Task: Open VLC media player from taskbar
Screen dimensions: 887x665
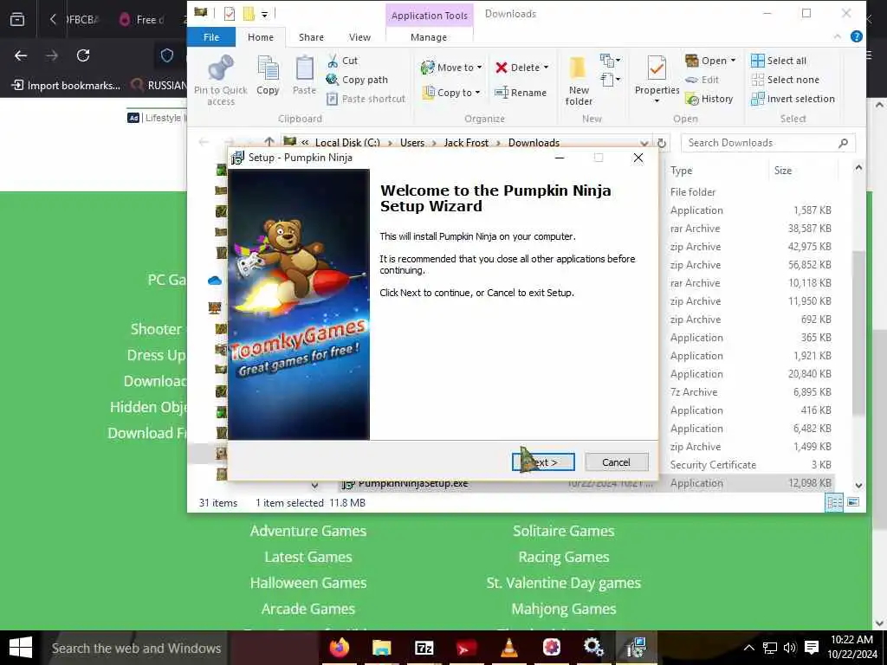Action: [x=509, y=648]
